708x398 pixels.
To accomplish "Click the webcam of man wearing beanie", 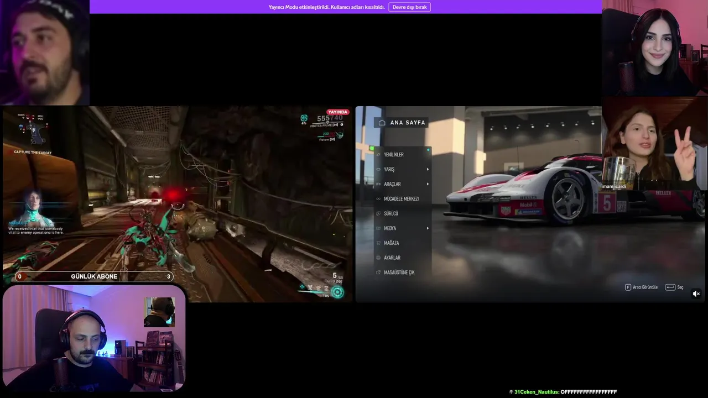I will 45,53.
